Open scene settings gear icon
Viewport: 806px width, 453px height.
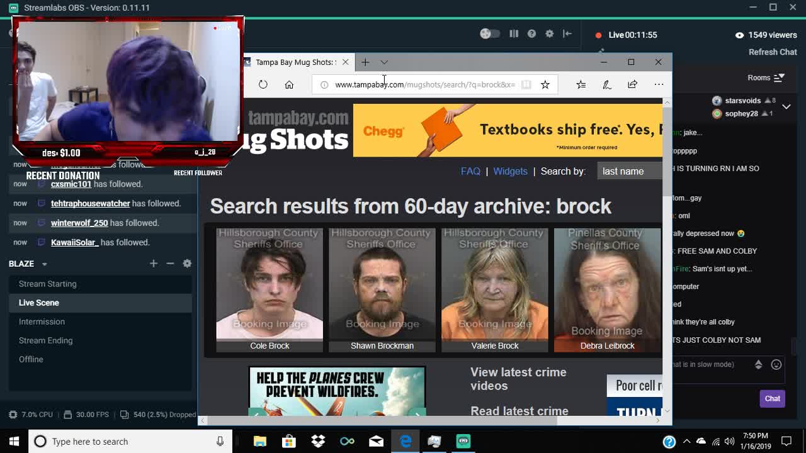(x=187, y=264)
